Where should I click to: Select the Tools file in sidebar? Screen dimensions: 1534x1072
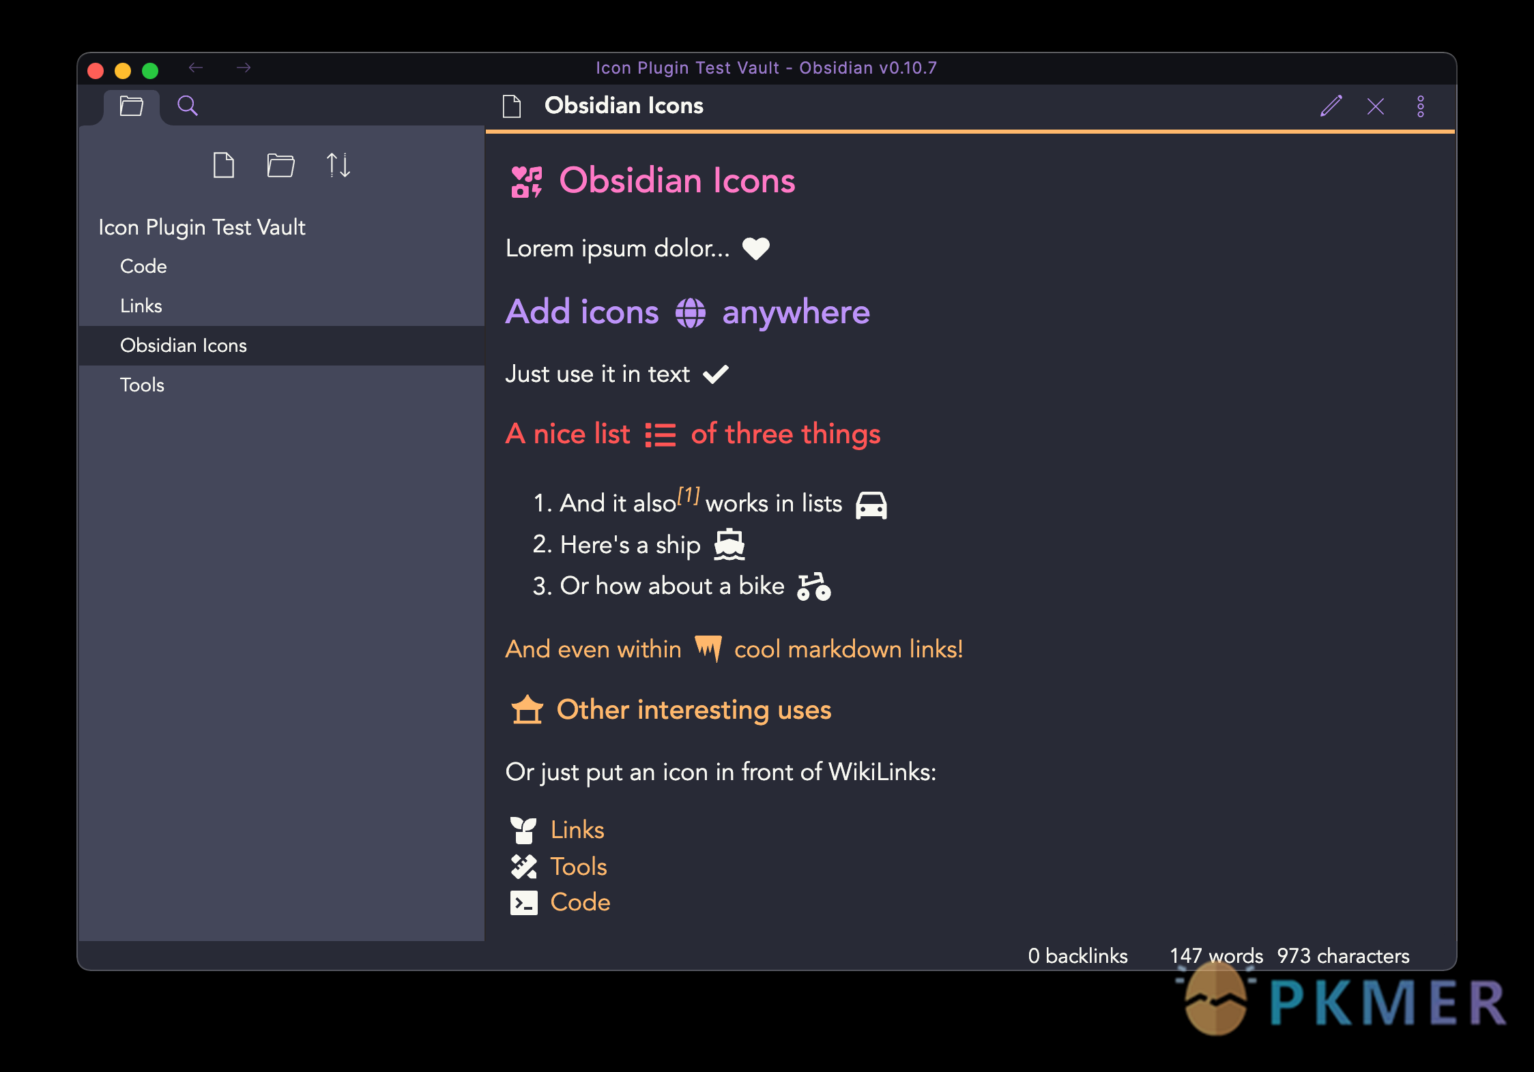point(141,385)
